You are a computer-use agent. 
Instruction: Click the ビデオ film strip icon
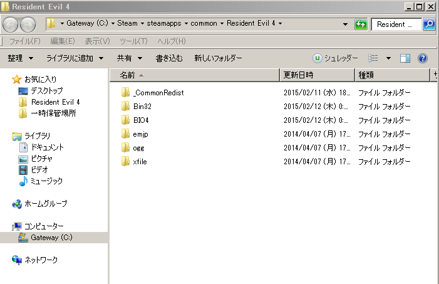(x=23, y=170)
